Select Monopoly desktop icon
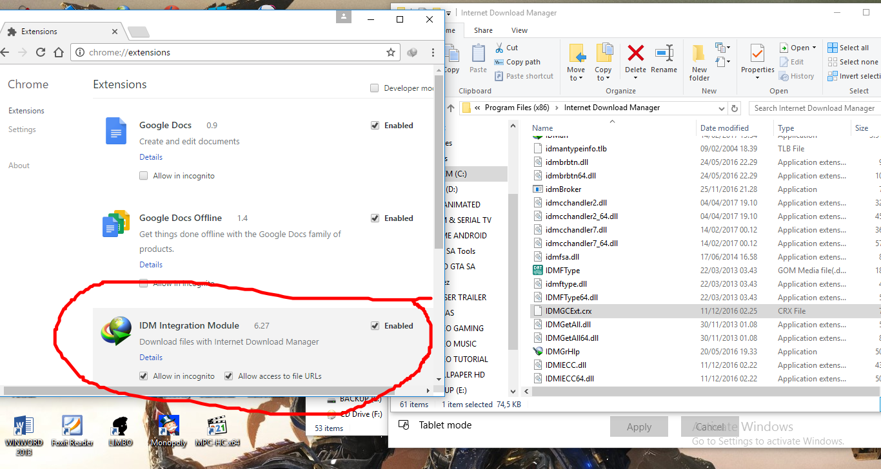The height and width of the screenshot is (469, 881). pos(168,430)
